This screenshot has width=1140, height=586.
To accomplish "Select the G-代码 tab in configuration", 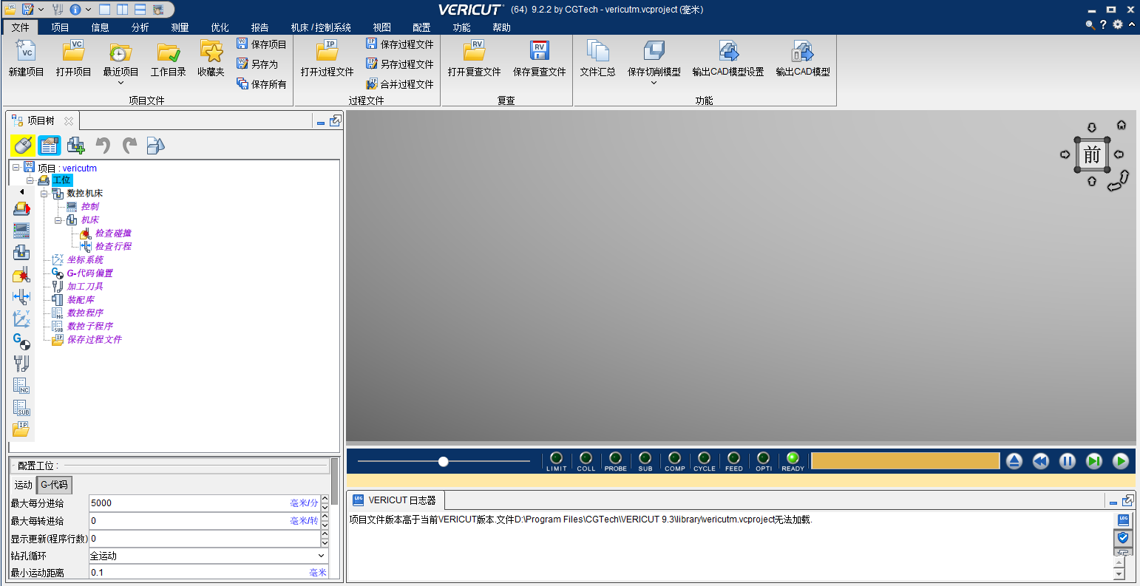I will (55, 485).
